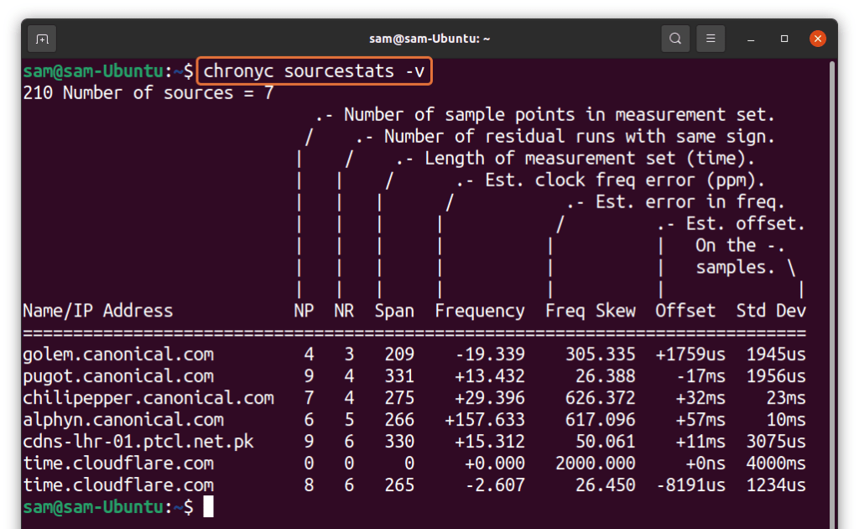Select the Offset column header
The image size is (859, 529).
tap(685, 310)
